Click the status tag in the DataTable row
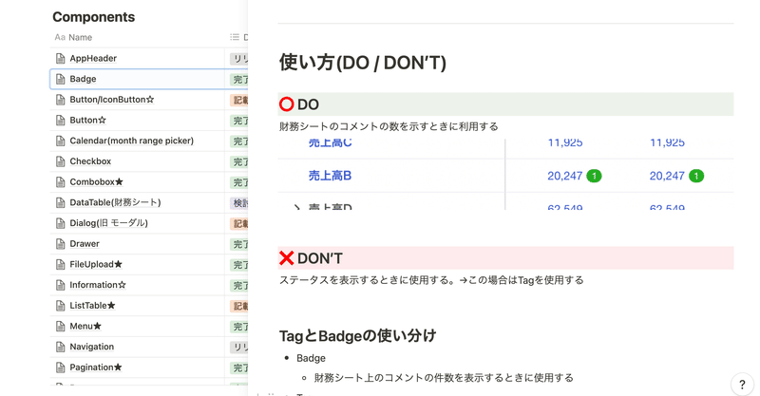Screen dimensions: 760x396 239,202
